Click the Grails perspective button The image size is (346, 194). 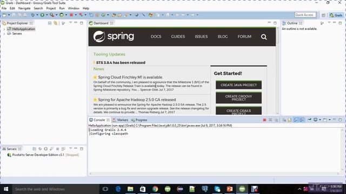click(336, 15)
